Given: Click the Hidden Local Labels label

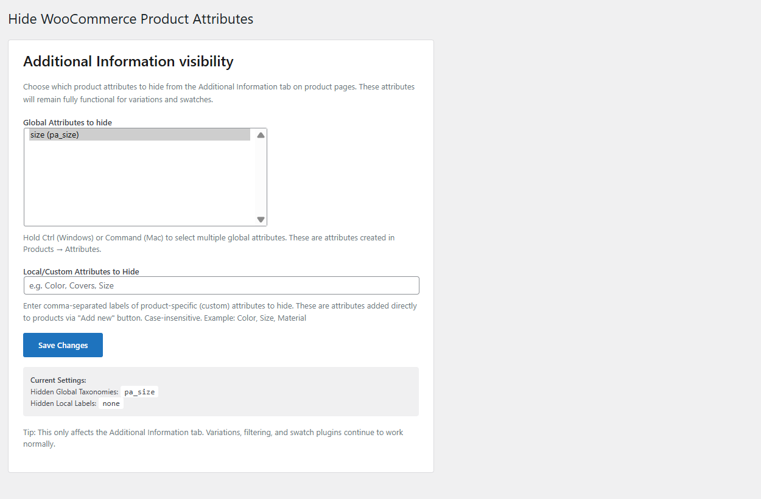Looking at the screenshot, I should tap(63, 403).
